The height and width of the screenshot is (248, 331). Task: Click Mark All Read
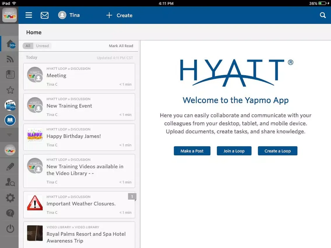coord(121,46)
